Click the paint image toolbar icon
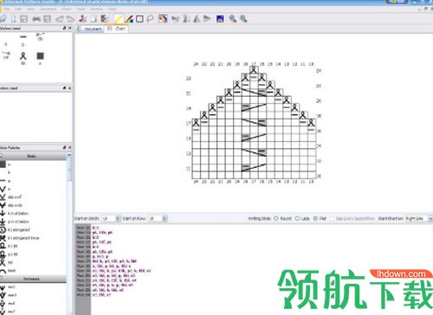The height and width of the screenshot is (315, 433). (x=163, y=19)
